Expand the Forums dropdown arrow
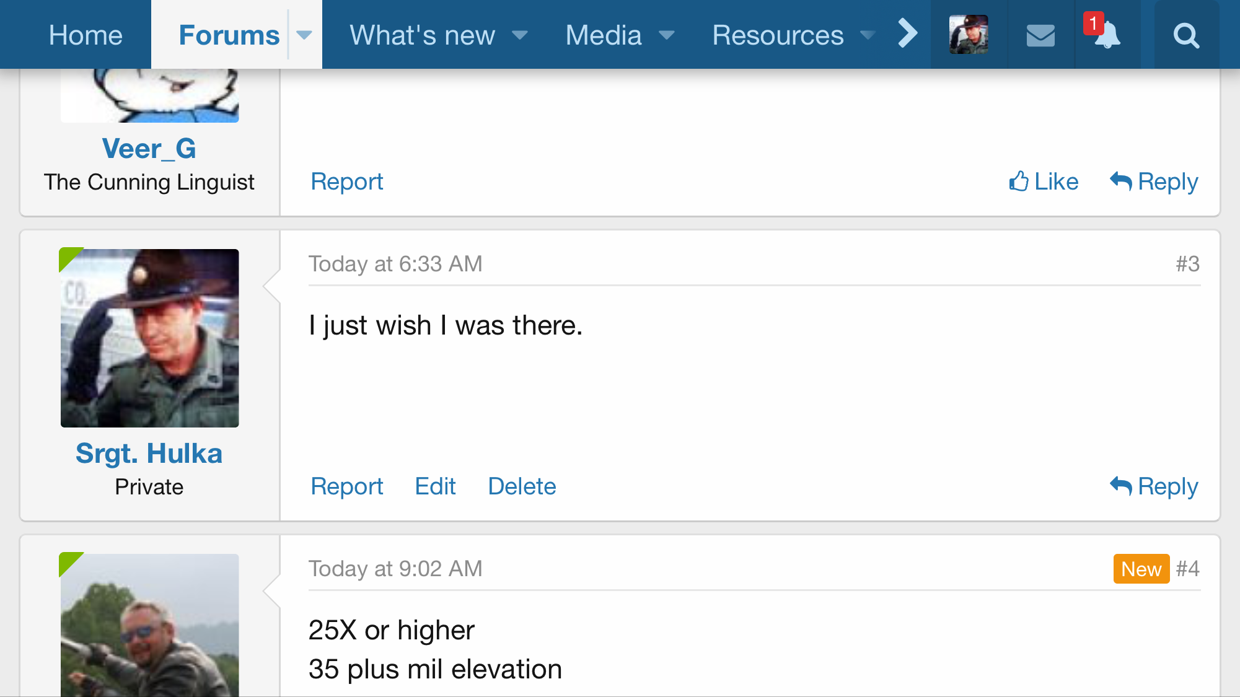1240x697 pixels. (x=304, y=35)
